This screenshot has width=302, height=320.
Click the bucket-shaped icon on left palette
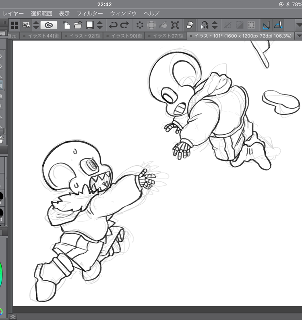tap(1, 140)
